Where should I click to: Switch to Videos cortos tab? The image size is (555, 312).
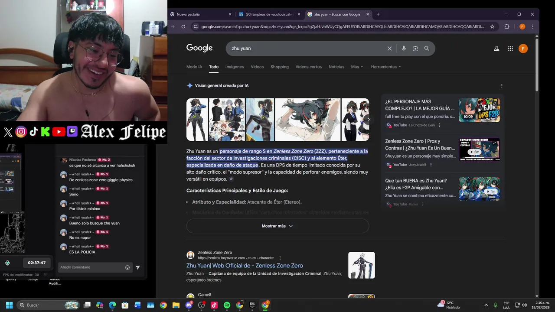pos(309,67)
